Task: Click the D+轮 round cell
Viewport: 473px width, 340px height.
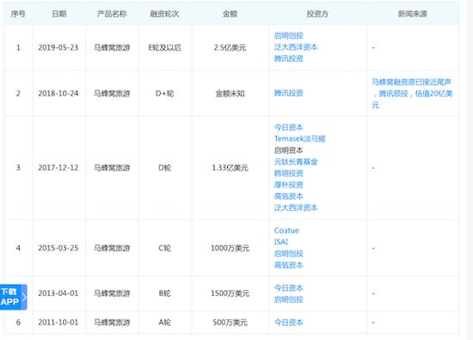Action: 165,93
